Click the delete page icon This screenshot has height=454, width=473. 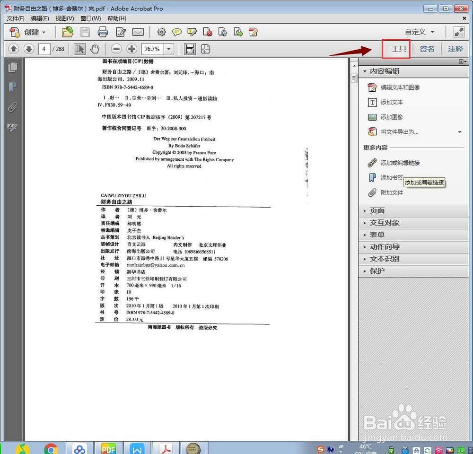click(208, 32)
